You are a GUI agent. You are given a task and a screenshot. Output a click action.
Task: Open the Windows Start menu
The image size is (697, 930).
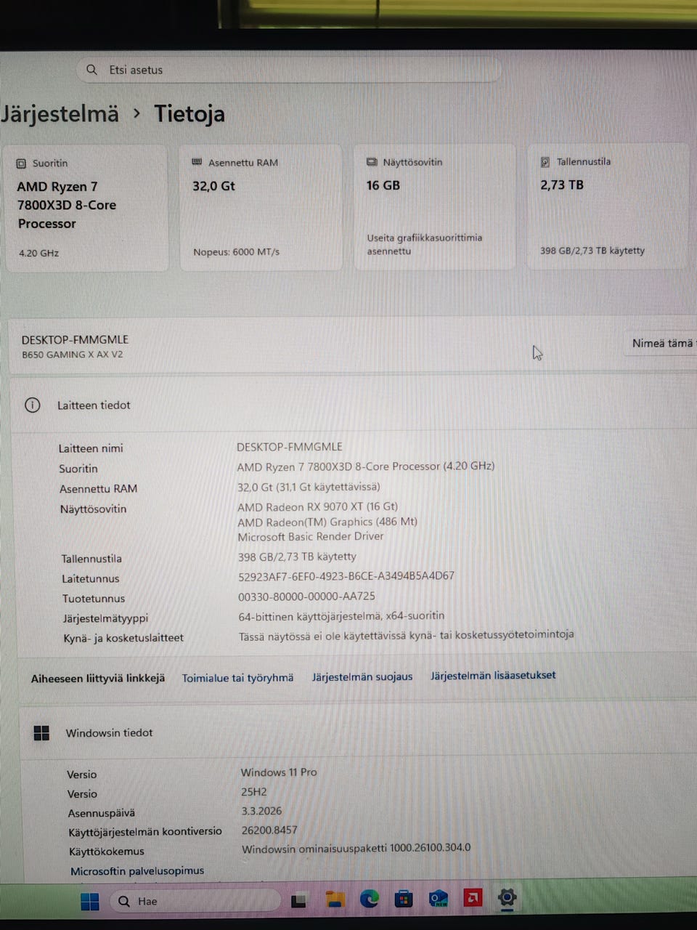point(90,902)
